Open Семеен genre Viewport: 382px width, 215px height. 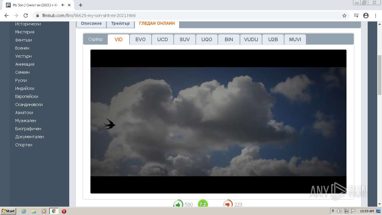22,72
